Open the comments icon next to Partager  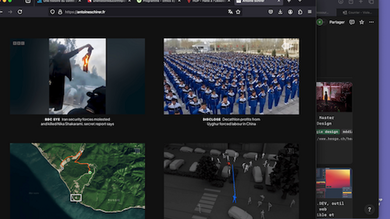[x=352, y=22]
